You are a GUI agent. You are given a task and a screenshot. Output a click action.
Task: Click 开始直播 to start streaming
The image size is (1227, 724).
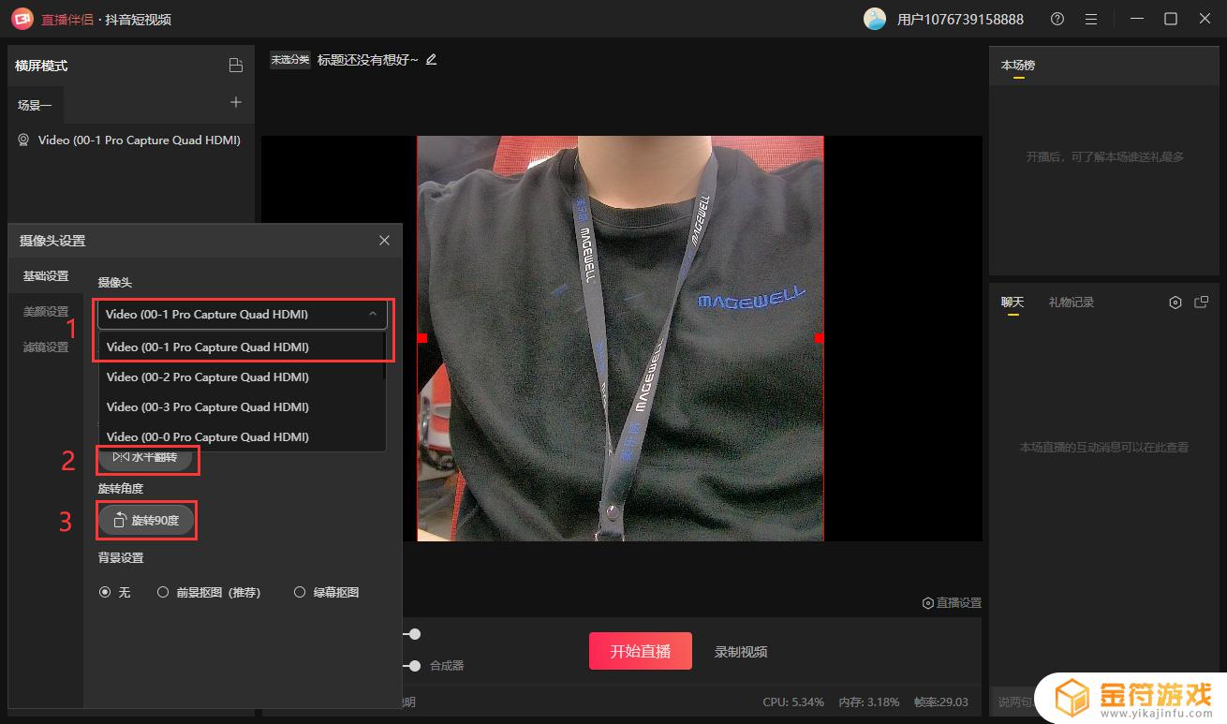click(641, 651)
